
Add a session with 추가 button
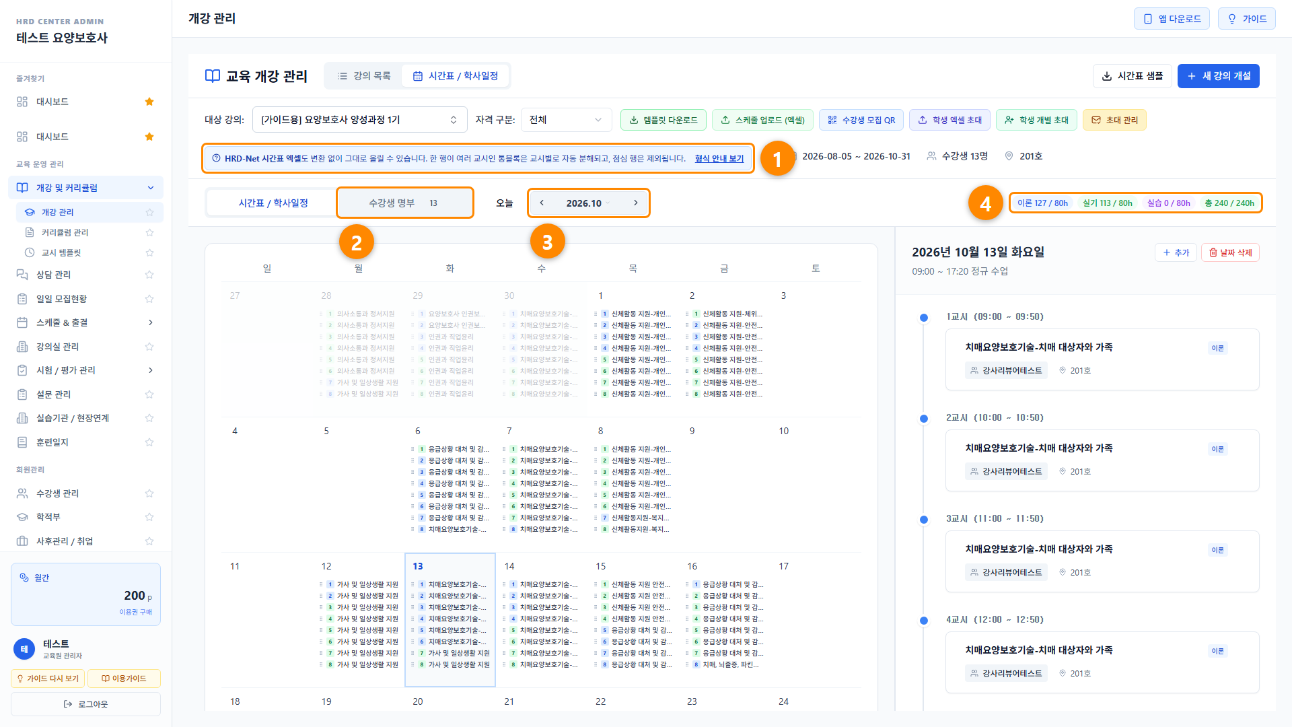point(1176,252)
